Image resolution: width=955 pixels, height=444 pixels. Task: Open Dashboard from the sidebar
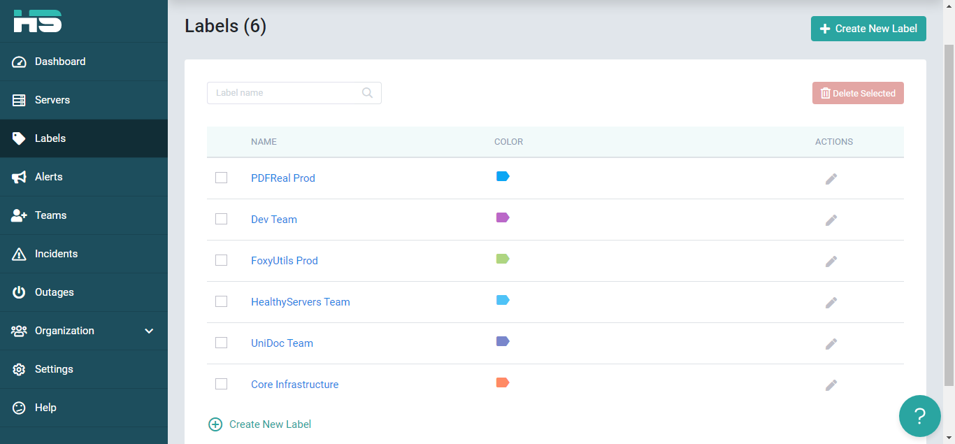[84, 62]
